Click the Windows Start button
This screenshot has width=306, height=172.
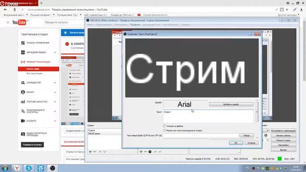tap(5, 168)
